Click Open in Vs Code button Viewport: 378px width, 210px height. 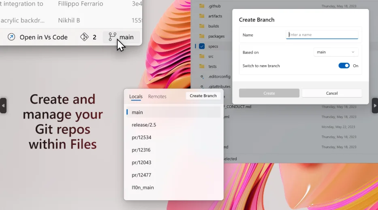point(38,37)
